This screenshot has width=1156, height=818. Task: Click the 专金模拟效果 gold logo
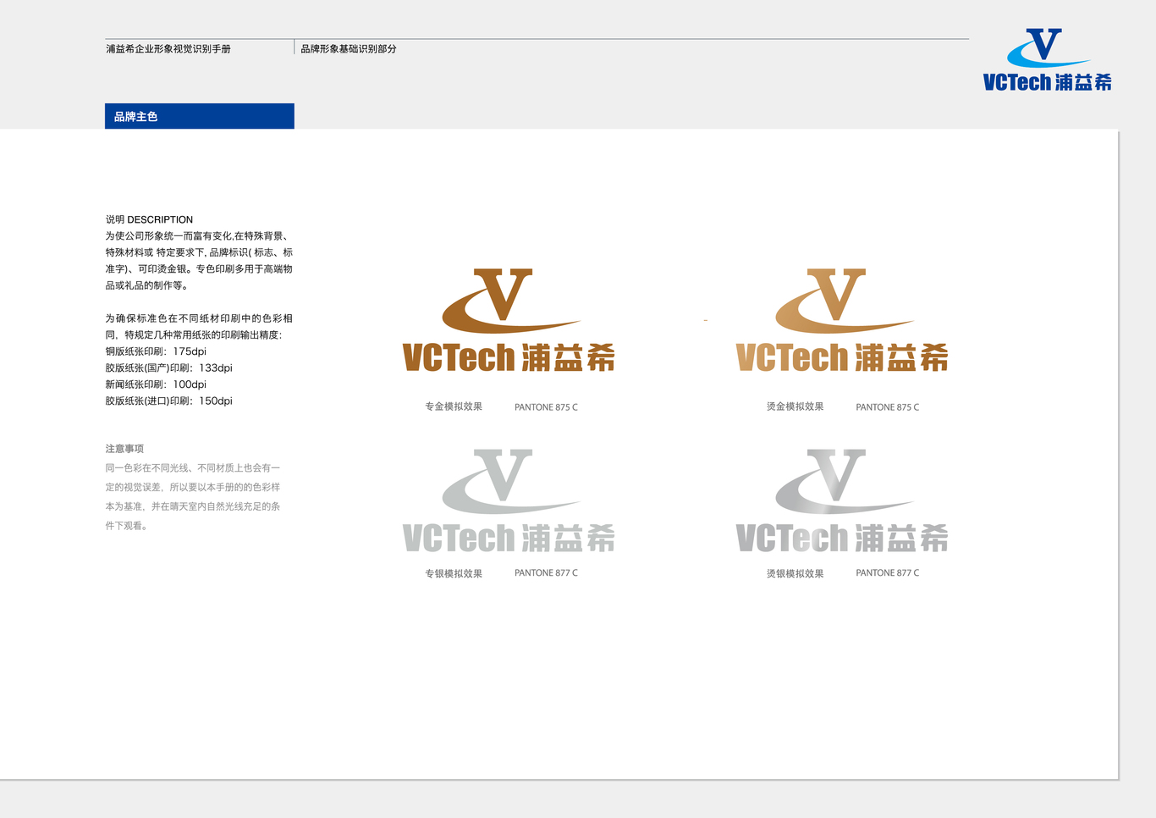(x=509, y=320)
